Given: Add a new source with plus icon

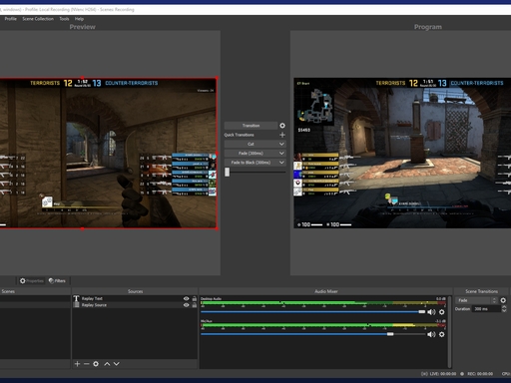Looking at the screenshot, I should (77, 364).
